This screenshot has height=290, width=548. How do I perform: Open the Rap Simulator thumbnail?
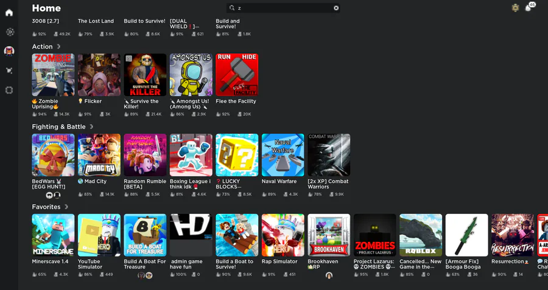(x=283, y=235)
